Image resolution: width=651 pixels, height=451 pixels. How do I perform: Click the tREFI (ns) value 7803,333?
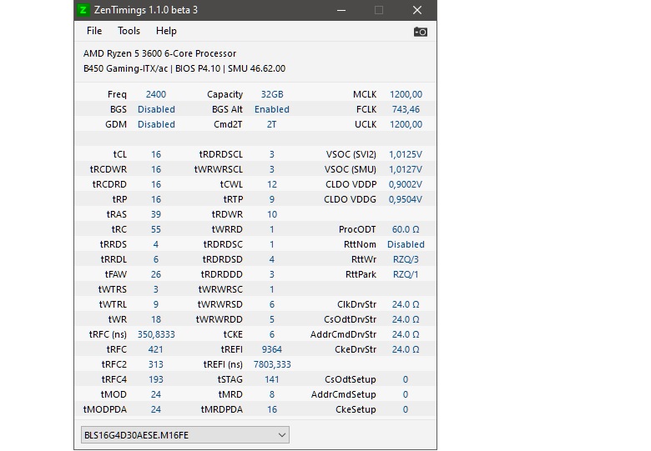tap(272, 364)
